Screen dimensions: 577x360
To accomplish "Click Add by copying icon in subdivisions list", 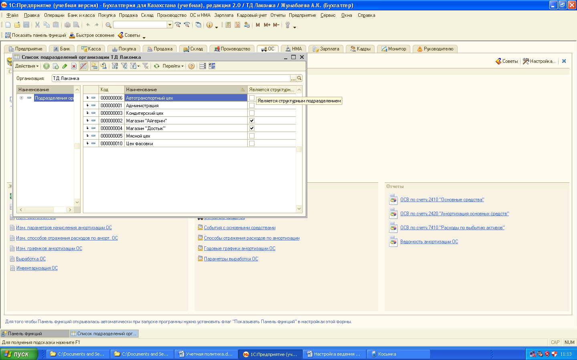I will [x=56, y=66].
